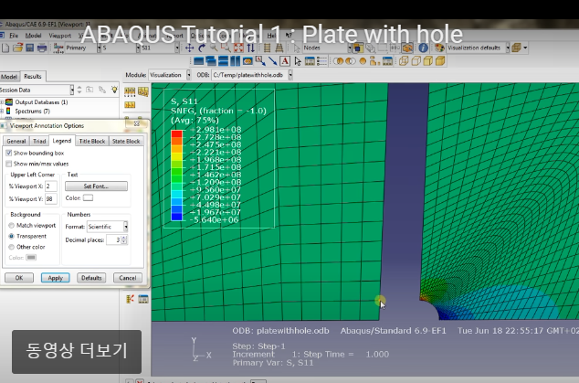Click the % Viewport X field
This screenshot has height=383, width=579.
[x=51, y=186]
